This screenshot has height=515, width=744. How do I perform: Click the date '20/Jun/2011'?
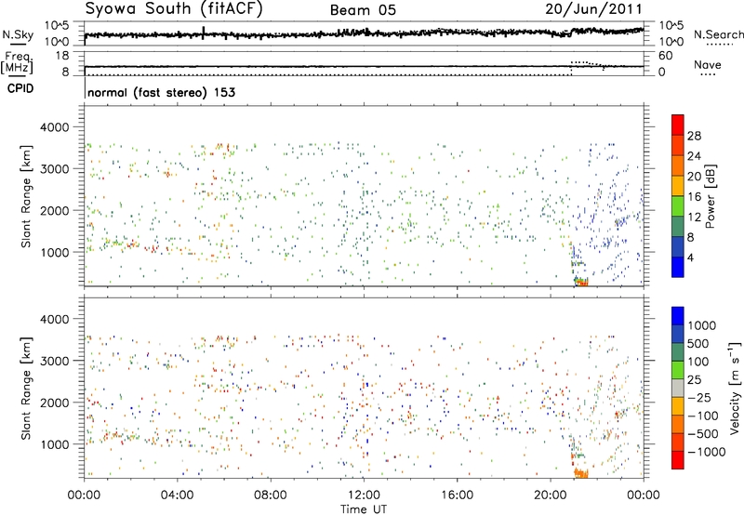pos(593,9)
